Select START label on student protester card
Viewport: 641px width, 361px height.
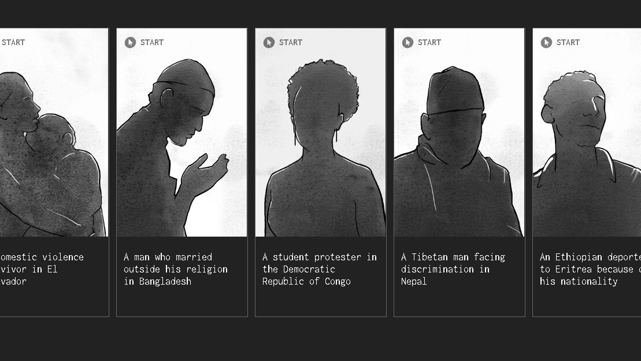291,42
